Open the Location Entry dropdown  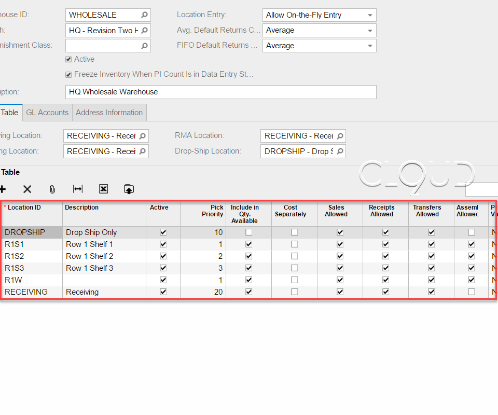click(369, 15)
